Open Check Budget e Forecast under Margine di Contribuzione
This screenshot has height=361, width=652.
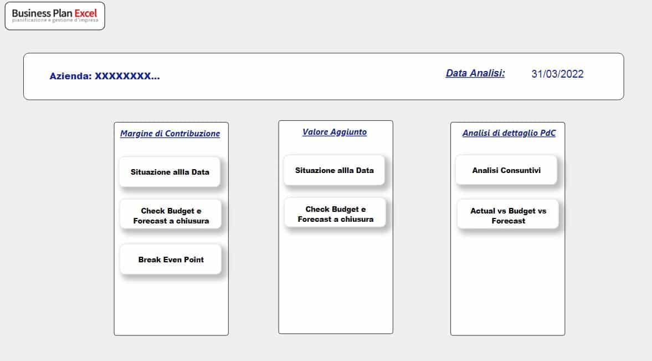point(171,216)
